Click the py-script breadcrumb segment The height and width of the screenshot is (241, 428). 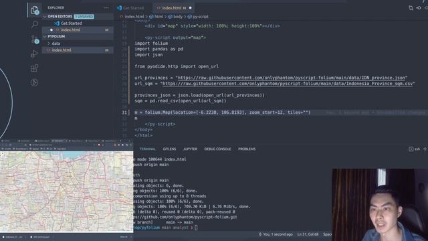[198, 17]
